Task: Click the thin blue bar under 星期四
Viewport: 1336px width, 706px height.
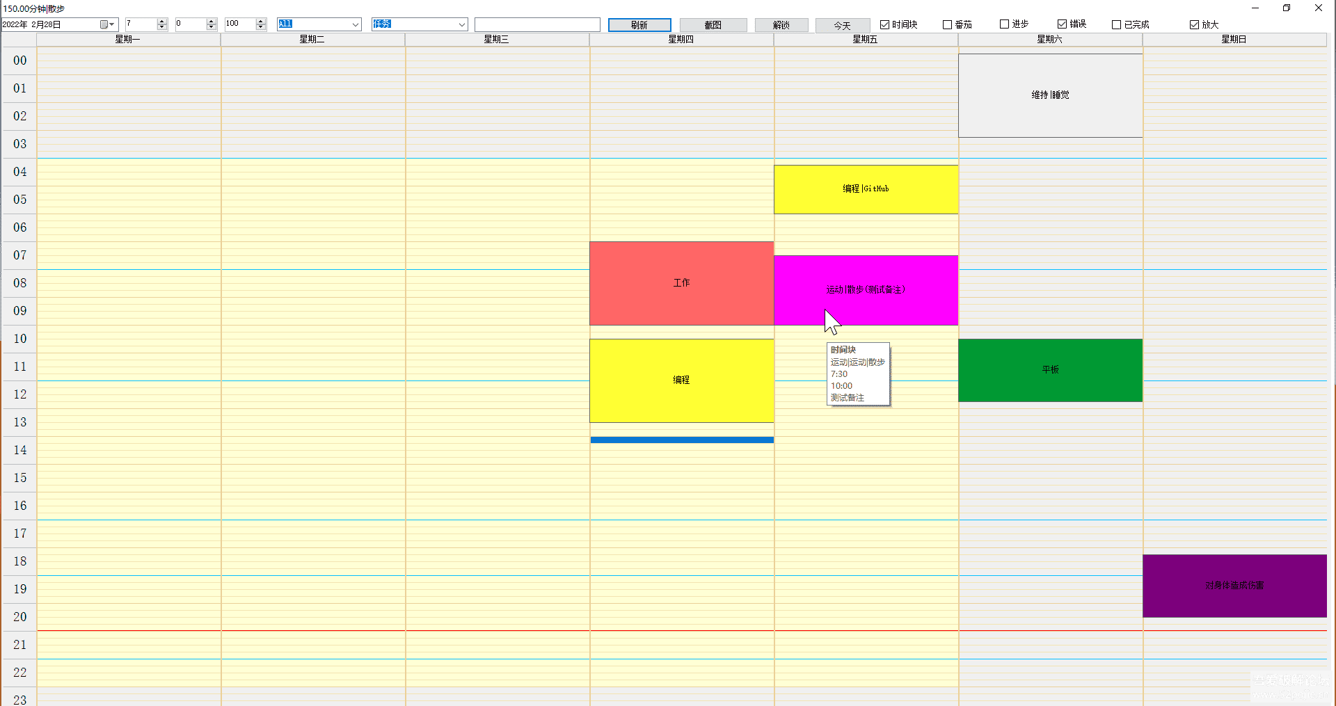Action: point(682,440)
